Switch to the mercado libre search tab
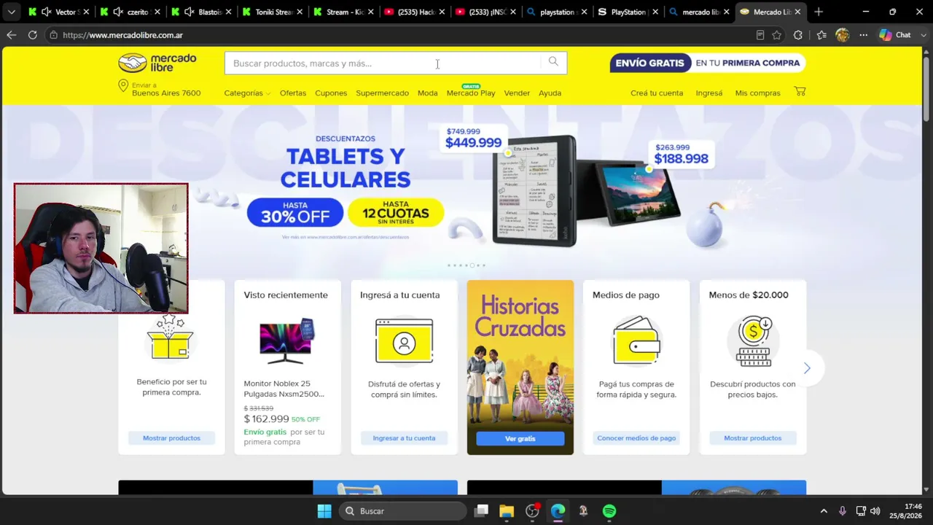933x525 pixels. [x=700, y=12]
